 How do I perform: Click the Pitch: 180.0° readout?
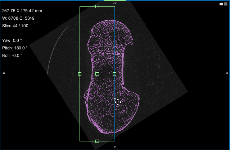coord(15,48)
